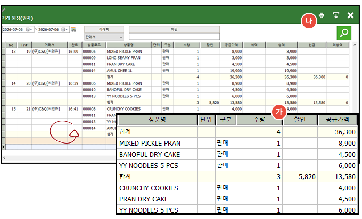
Task: Click the 거래처 button
Action: coord(104,29)
